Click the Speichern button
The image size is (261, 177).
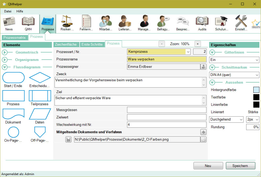coord(240,166)
